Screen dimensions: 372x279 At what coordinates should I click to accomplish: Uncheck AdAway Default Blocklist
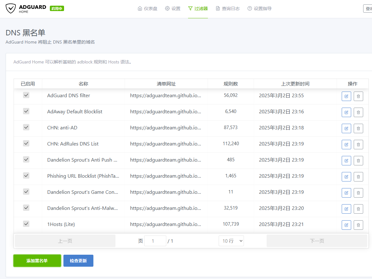[26, 111]
